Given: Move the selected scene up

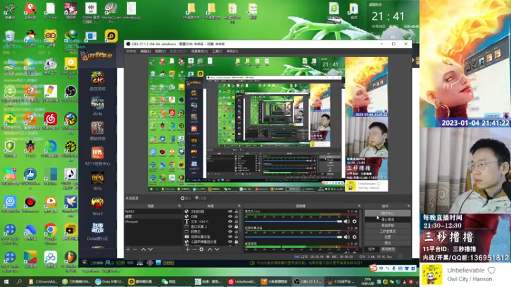Looking at the screenshot, I should (x=143, y=249).
